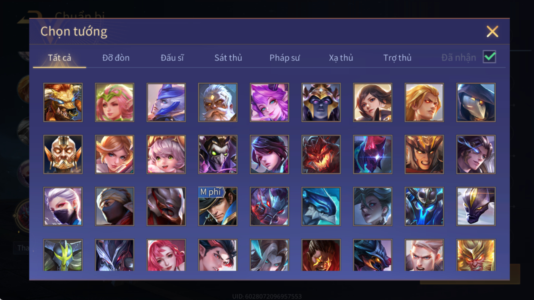The image size is (534, 300).
Task: Pick the plague-doctor masked hooded hero
Action: pos(476,102)
